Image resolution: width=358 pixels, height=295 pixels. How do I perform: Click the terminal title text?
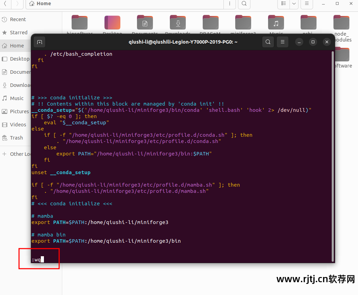[183, 42]
